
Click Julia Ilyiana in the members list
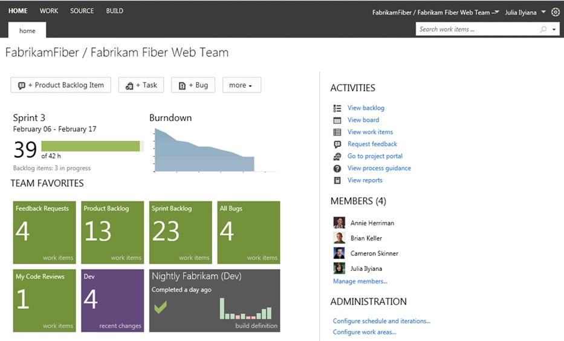pyautogui.click(x=366, y=268)
